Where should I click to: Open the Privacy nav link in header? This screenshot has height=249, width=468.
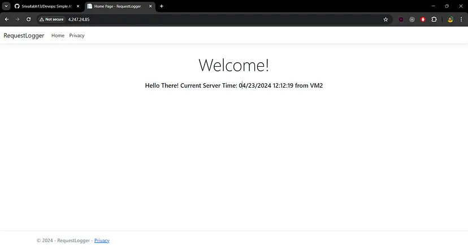(x=77, y=36)
